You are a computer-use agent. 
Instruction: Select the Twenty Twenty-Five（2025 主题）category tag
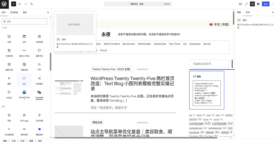[x=112, y=69]
